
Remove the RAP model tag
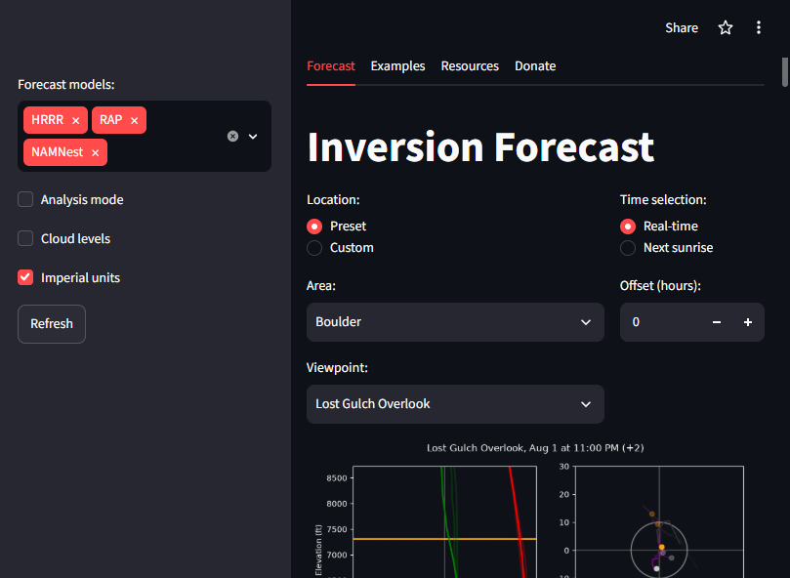(134, 120)
